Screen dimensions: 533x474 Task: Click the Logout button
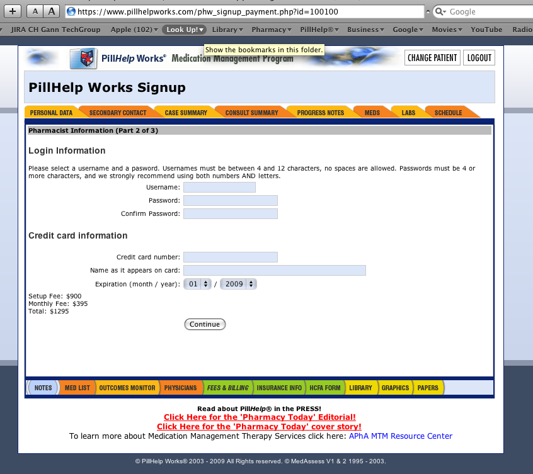[x=479, y=58]
